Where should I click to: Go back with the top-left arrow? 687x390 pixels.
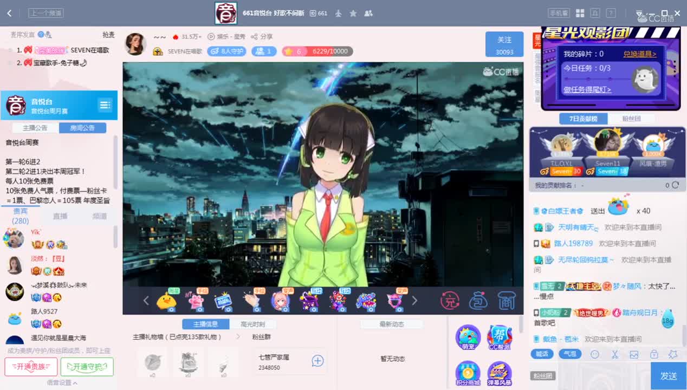10,13
